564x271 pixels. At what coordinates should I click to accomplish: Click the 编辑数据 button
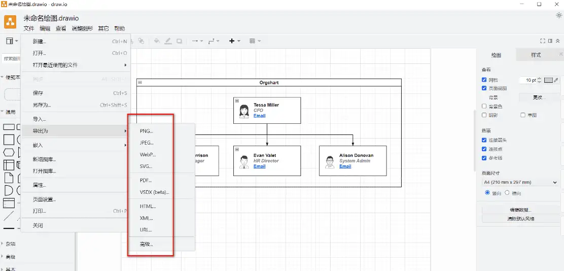tap(520, 210)
